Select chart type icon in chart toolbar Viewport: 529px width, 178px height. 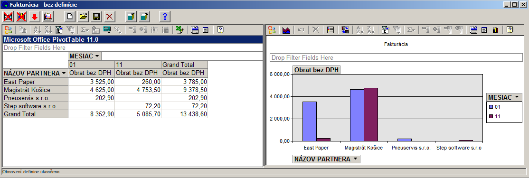[x=286, y=30]
